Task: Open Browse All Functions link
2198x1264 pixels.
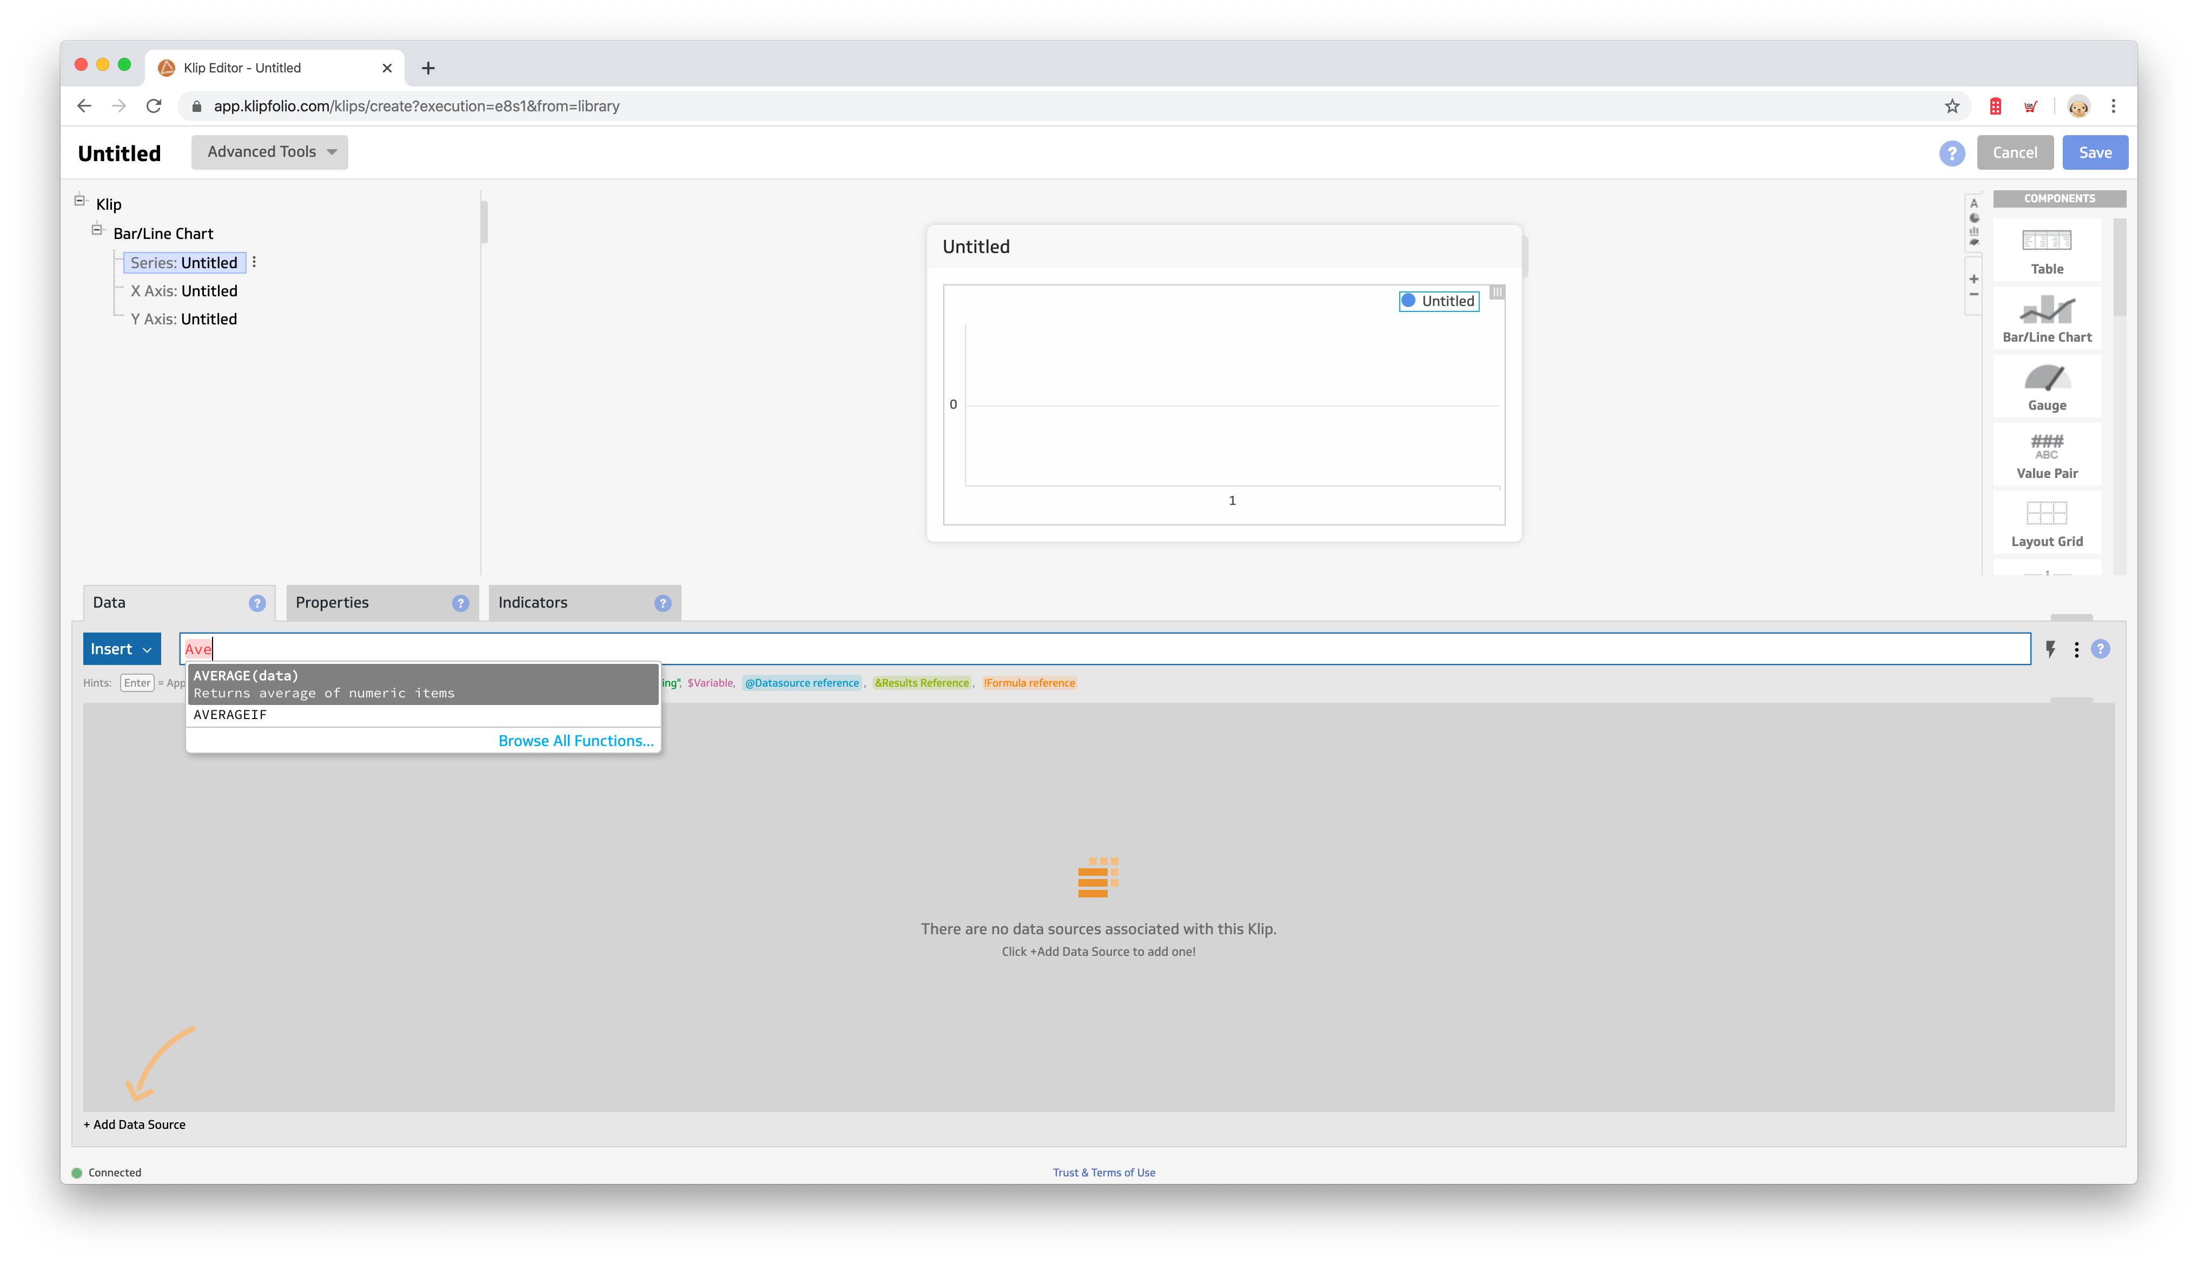Action: tap(576, 741)
